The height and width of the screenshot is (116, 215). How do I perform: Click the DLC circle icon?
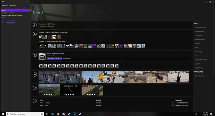(35, 101)
